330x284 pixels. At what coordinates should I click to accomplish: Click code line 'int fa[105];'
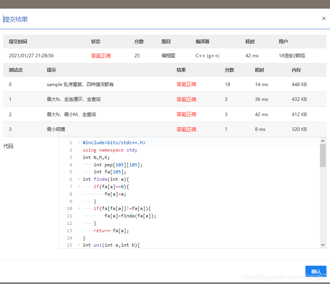pos(110,172)
